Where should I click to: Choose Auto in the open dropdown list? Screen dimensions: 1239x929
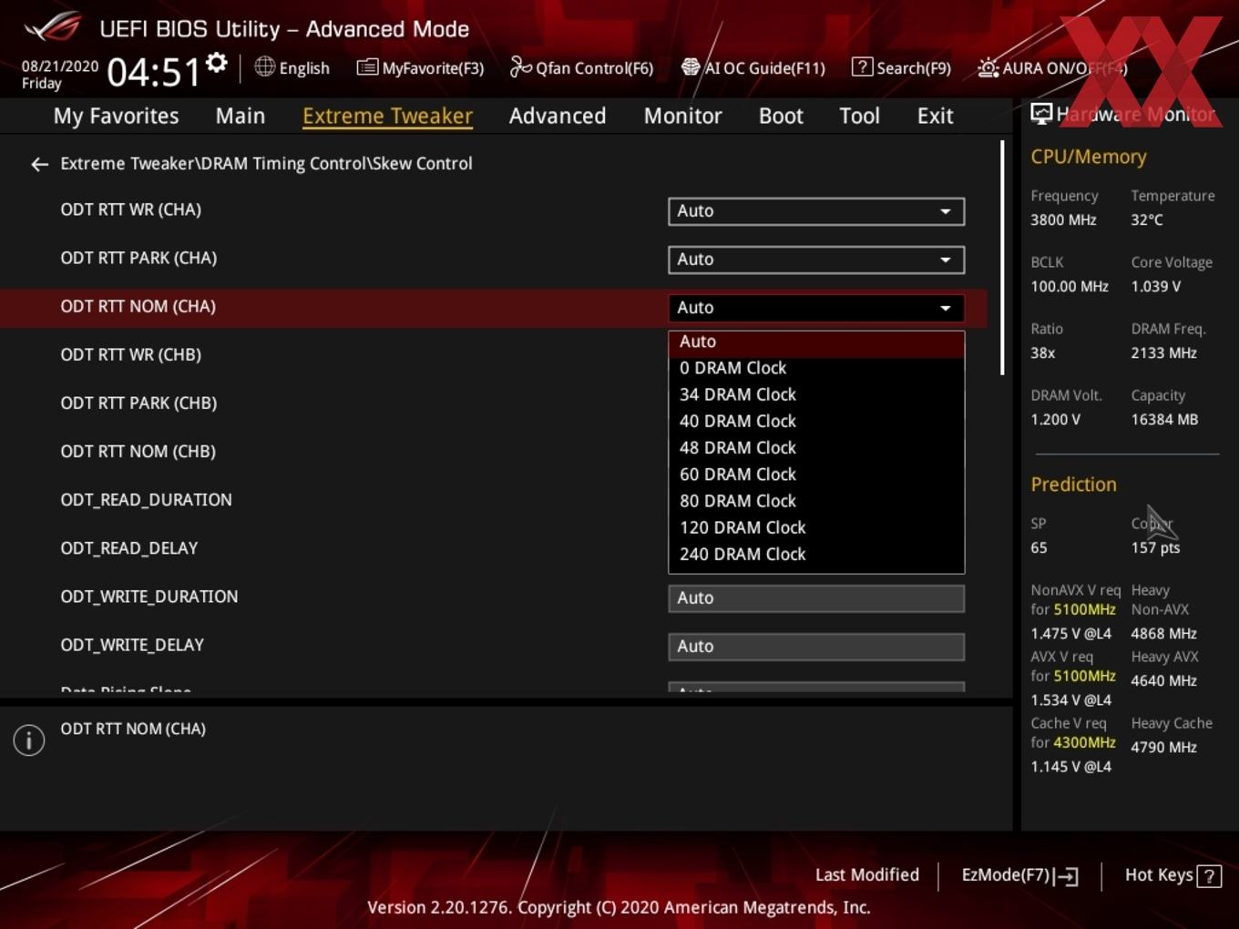tap(816, 342)
